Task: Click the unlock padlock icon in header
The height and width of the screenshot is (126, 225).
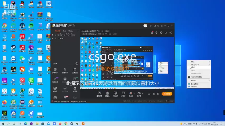Action: coord(156,32)
